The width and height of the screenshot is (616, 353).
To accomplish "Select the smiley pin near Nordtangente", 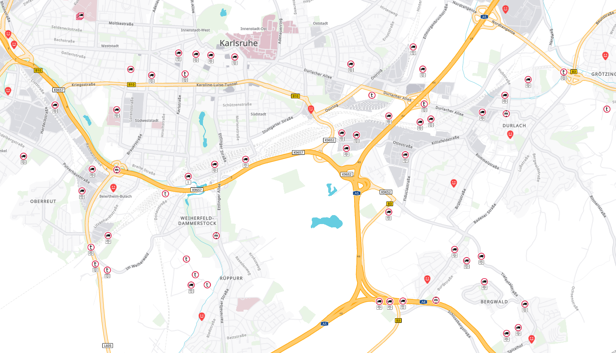I will pyautogui.click(x=505, y=8).
